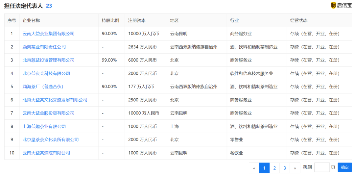Open 北京皇茶茶文化会所有限公司 link

tap(51, 140)
